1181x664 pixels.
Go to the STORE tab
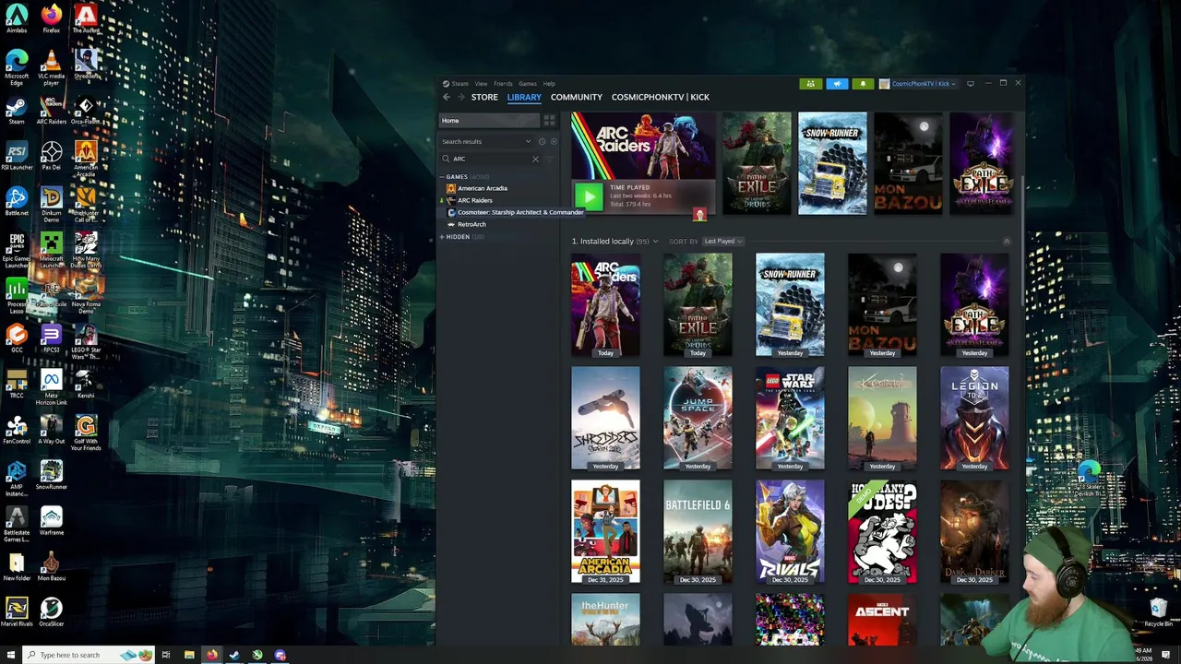pyautogui.click(x=484, y=97)
